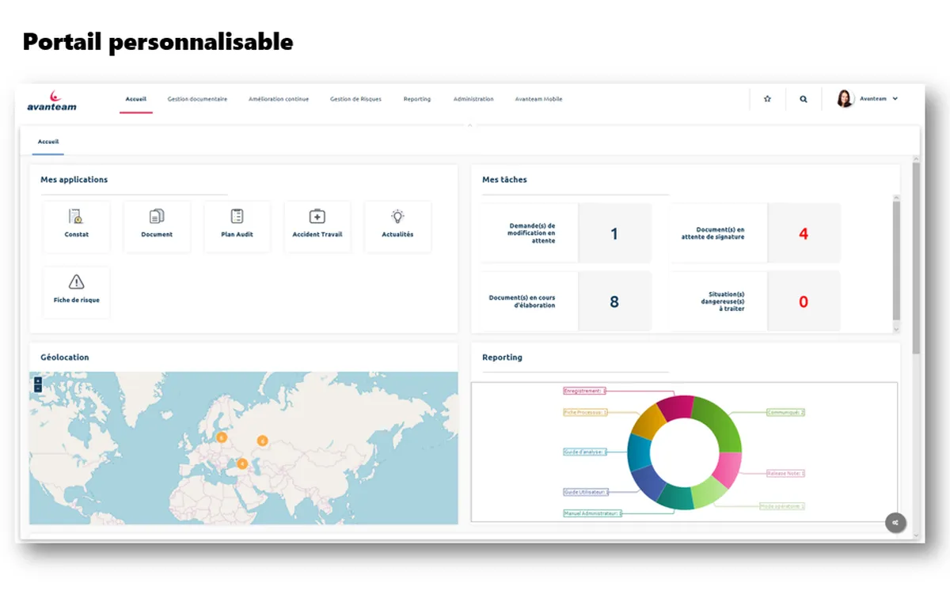This screenshot has height=594, width=950.
Task: Launch the Plan Audit application
Action: (237, 226)
